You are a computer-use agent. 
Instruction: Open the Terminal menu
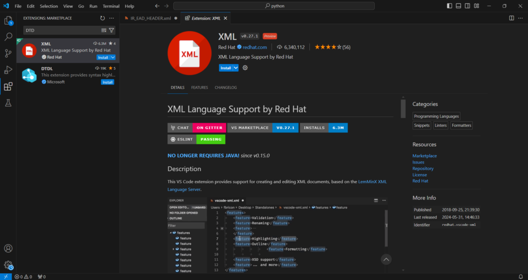tap(111, 6)
